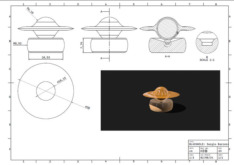
Task: Click the inner circle of the top view
Action: 46,91
